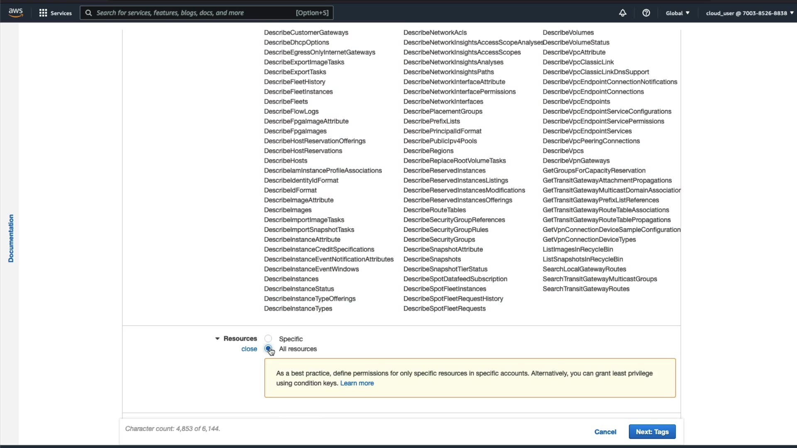Click the AWS logo home icon
The height and width of the screenshot is (448, 797).
click(x=16, y=13)
